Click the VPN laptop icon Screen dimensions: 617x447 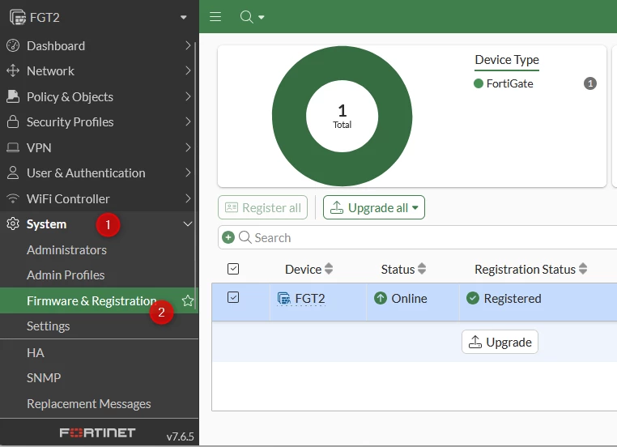[13, 147]
